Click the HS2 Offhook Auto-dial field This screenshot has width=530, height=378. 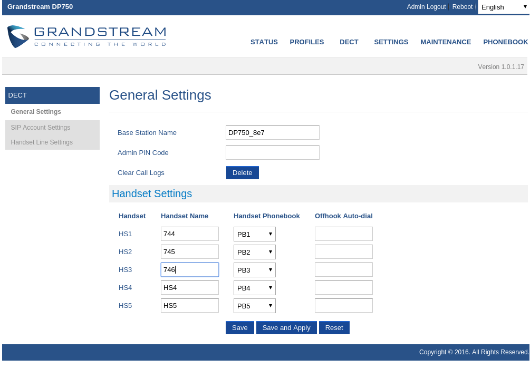(x=344, y=251)
